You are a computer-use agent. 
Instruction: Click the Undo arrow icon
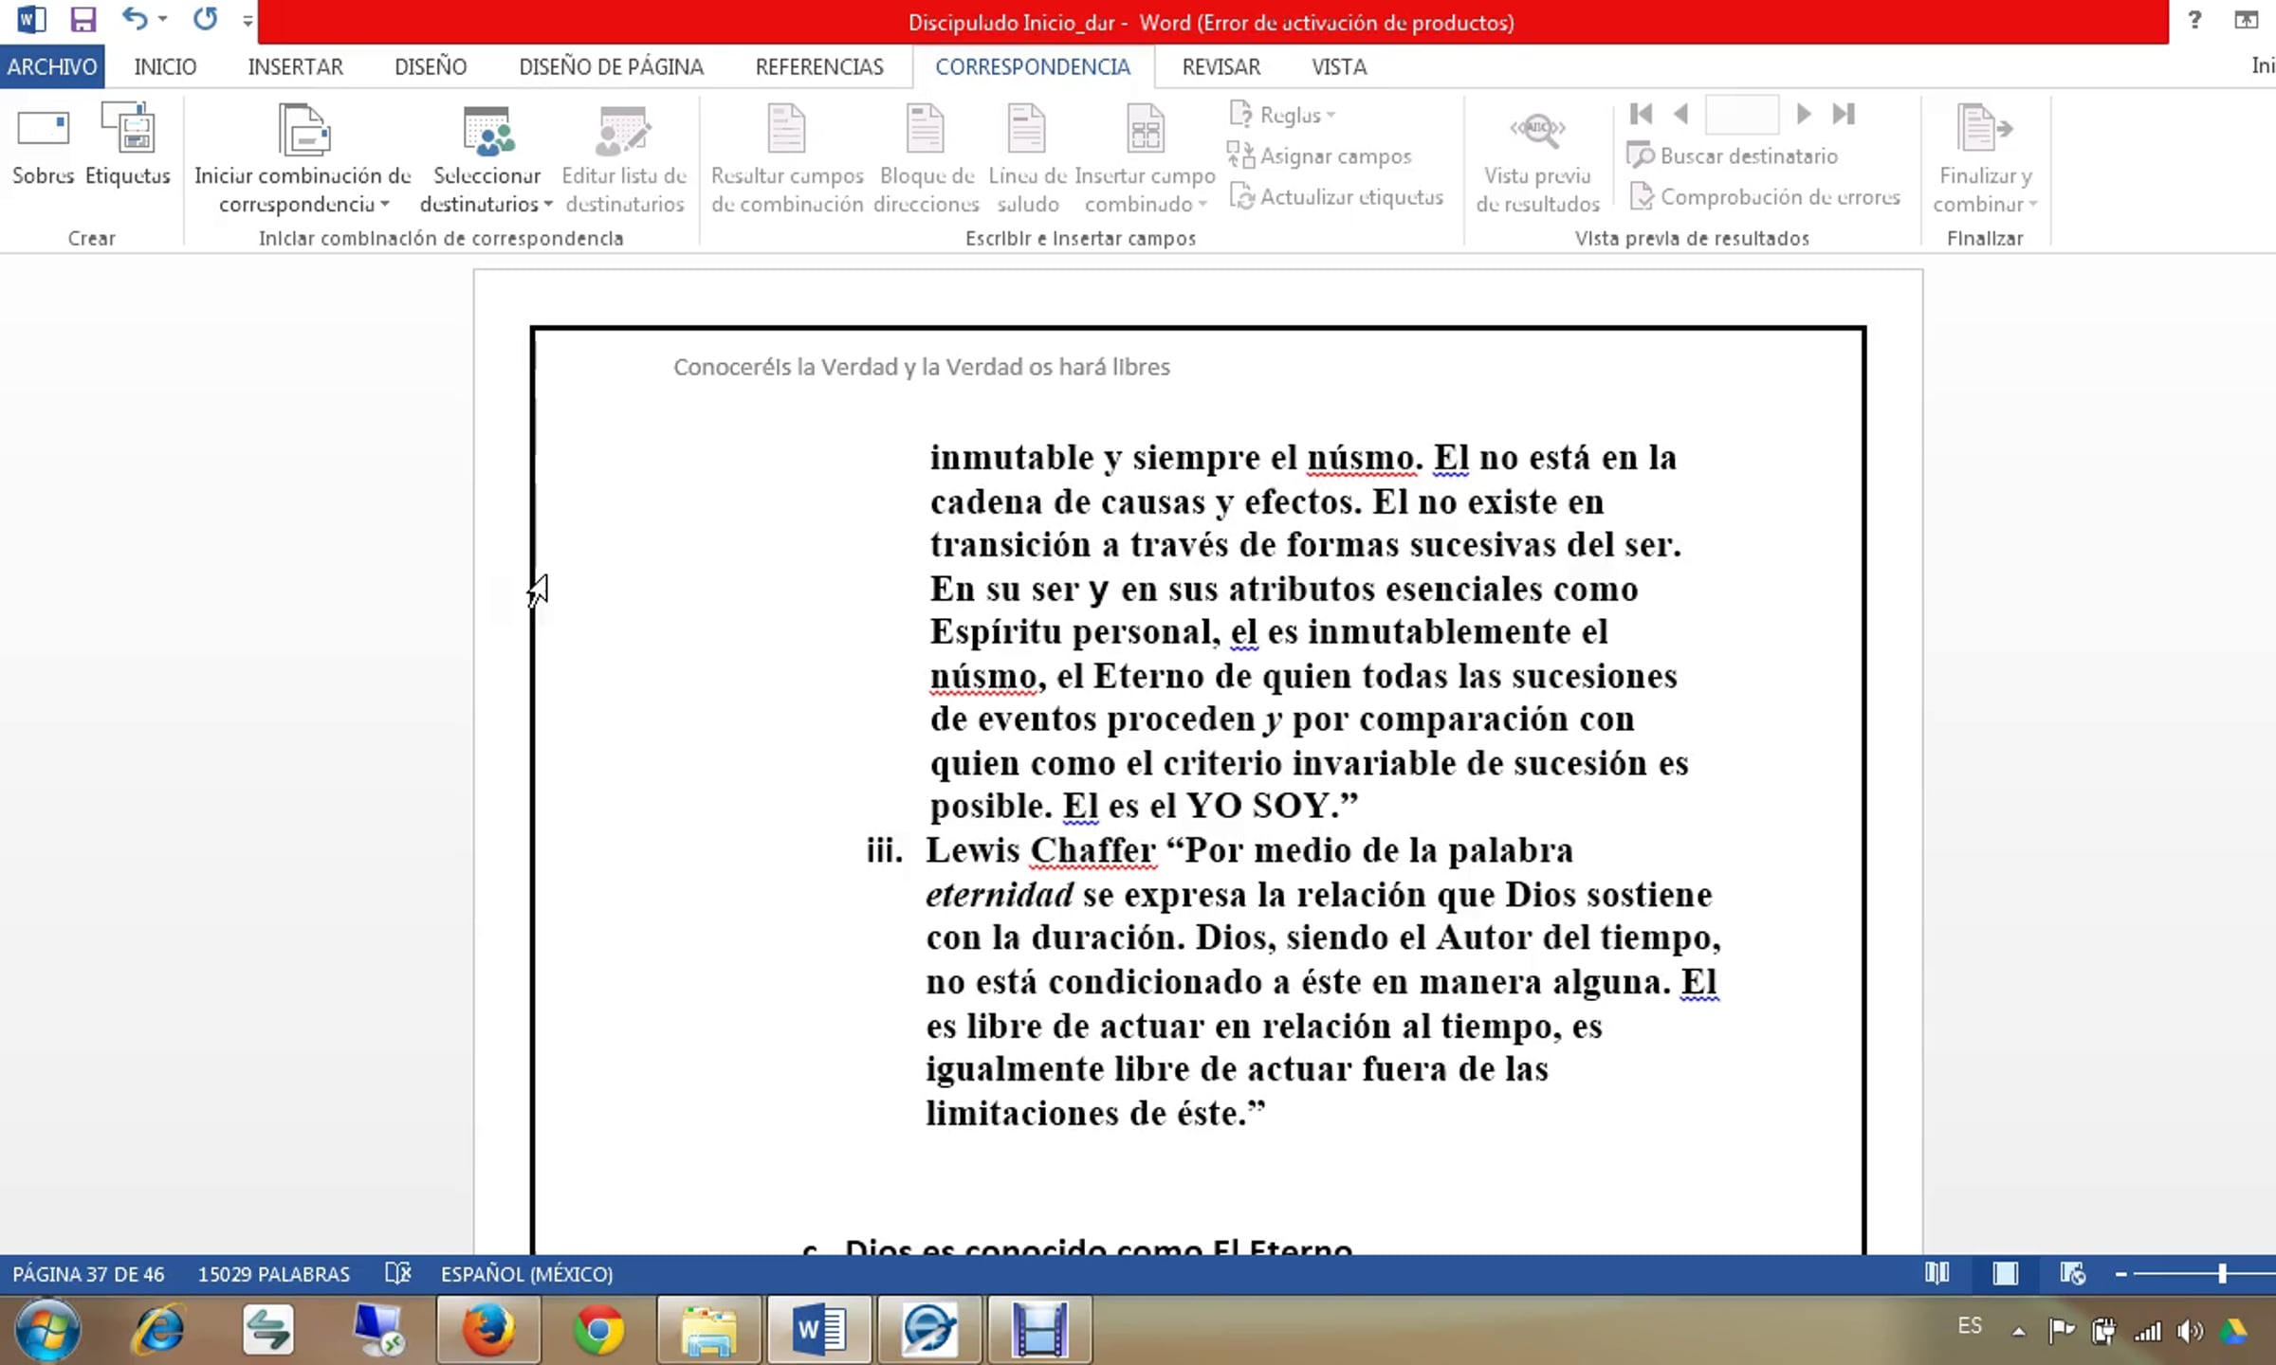(x=134, y=20)
